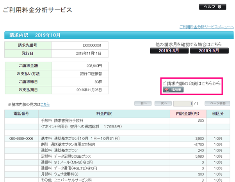
Task: Select the 請求先番号 value D00000061
Action: pyautogui.click(x=91, y=45)
